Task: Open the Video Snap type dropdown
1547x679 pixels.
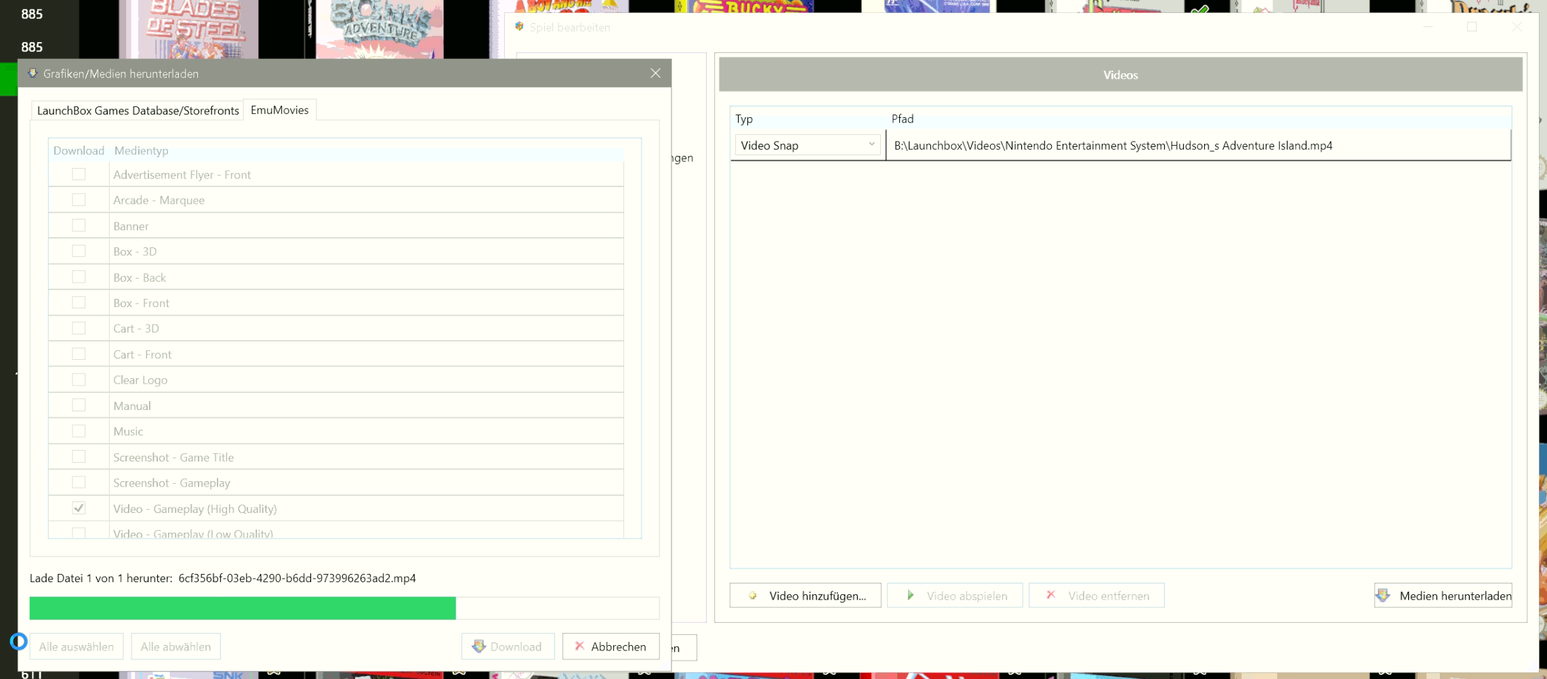Action: (808, 145)
